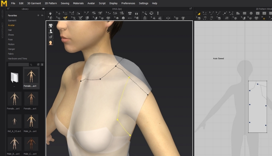Pick Segment Sewing in the 2D toolbar
Viewport: 272px width, 156px height.
pos(205,18)
